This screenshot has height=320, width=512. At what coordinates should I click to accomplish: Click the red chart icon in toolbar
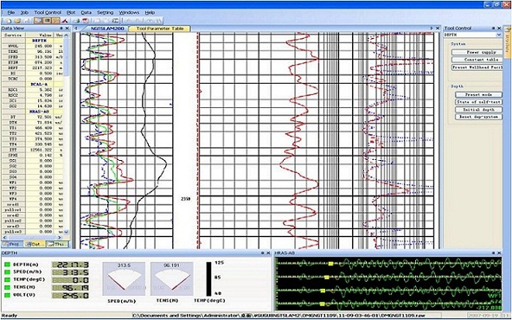point(65,21)
